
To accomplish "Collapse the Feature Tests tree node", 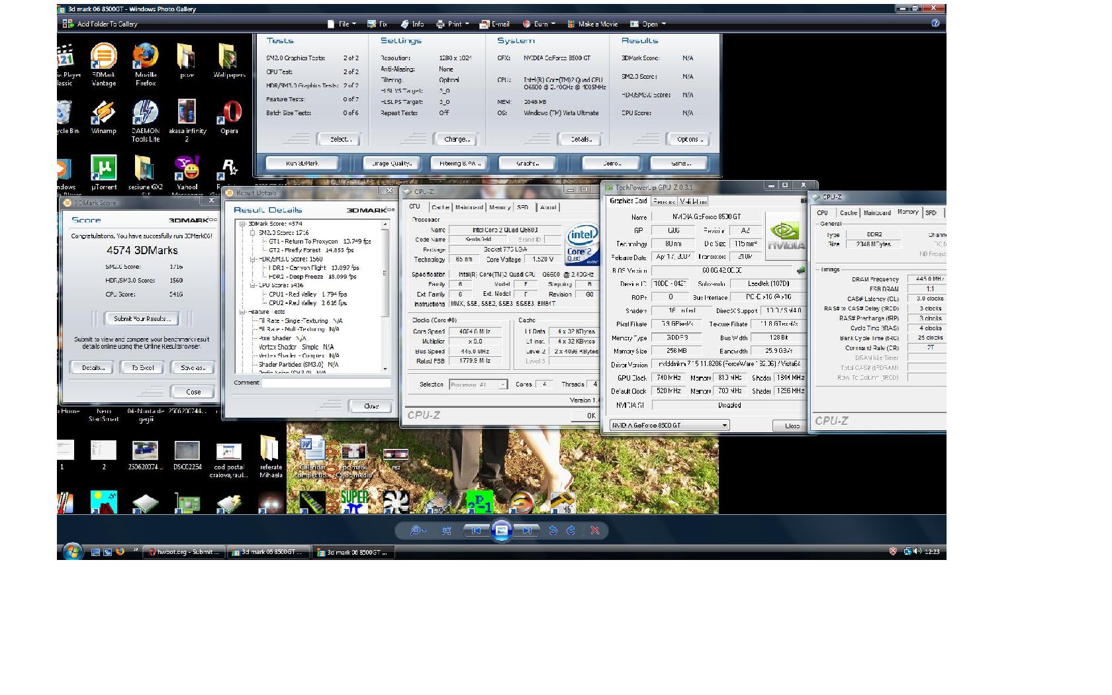I will (243, 312).
